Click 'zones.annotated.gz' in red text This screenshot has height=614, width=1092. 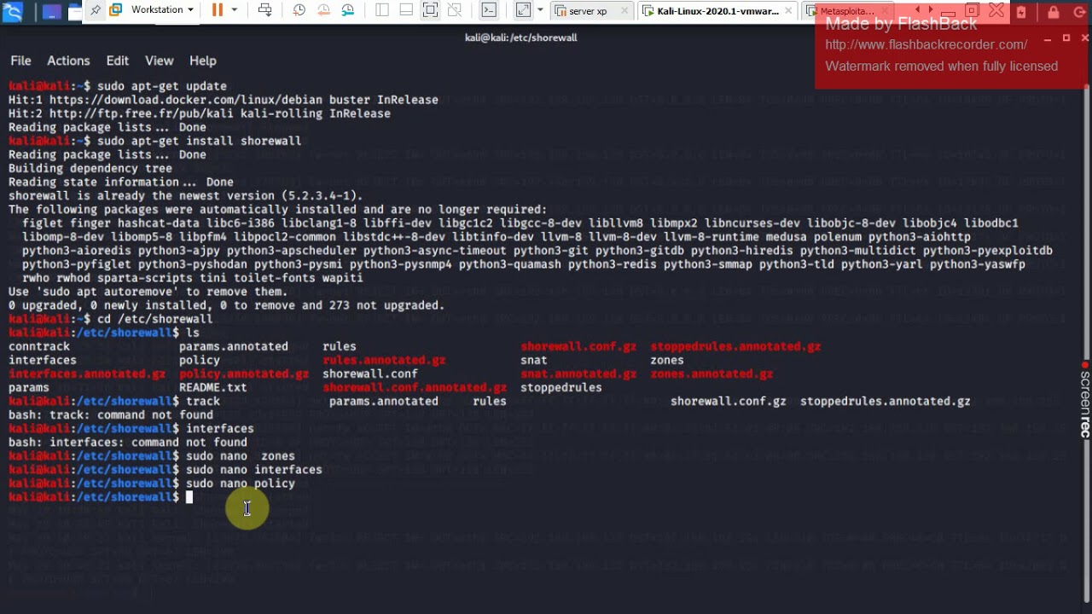click(712, 374)
